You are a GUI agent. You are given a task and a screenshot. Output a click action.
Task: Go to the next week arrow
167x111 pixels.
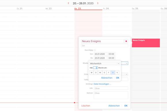(98, 3)
